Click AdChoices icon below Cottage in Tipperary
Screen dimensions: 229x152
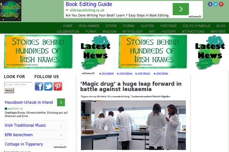[65, 147]
